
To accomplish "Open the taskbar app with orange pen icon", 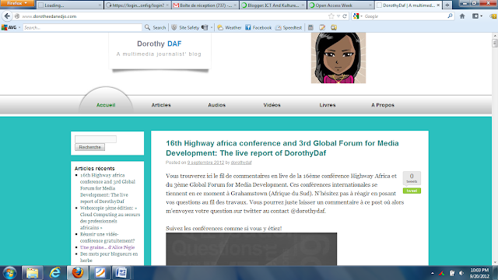I will tap(100, 273).
